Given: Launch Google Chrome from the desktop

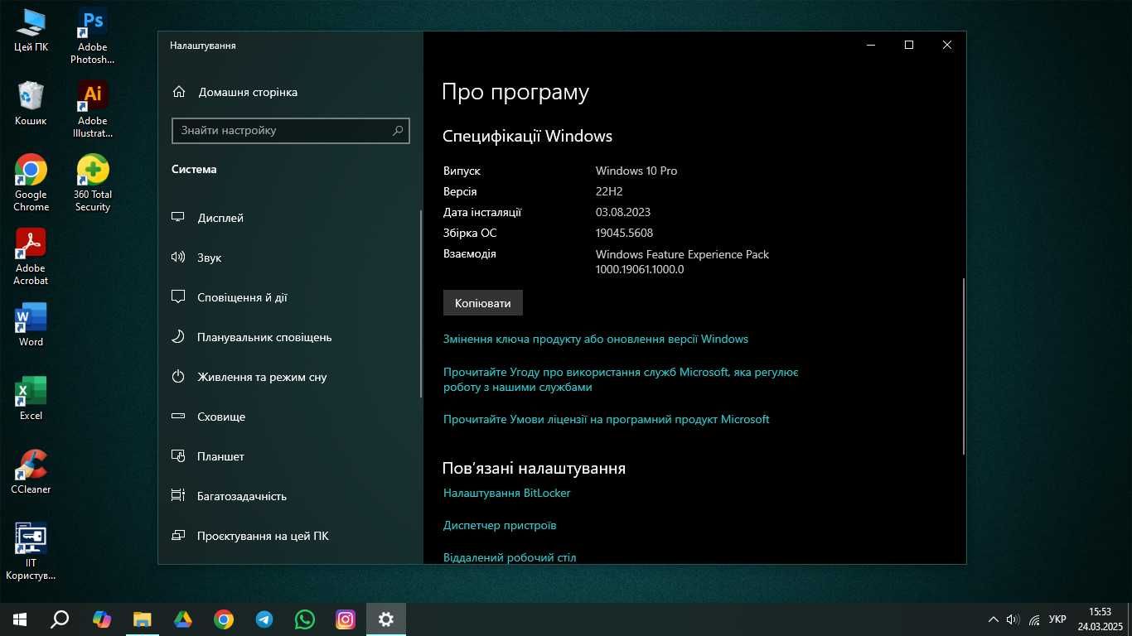Looking at the screenshot, I should (x=31, y=183).
